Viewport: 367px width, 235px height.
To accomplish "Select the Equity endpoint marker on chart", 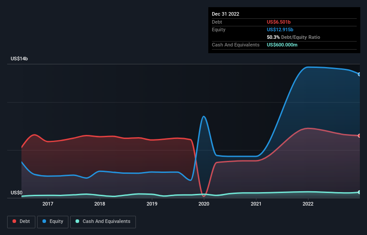I will (x=359, y=74).
